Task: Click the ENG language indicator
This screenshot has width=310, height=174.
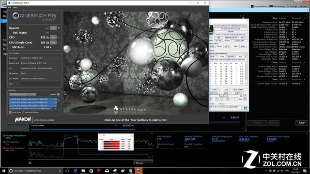Action: pos(287,171)
